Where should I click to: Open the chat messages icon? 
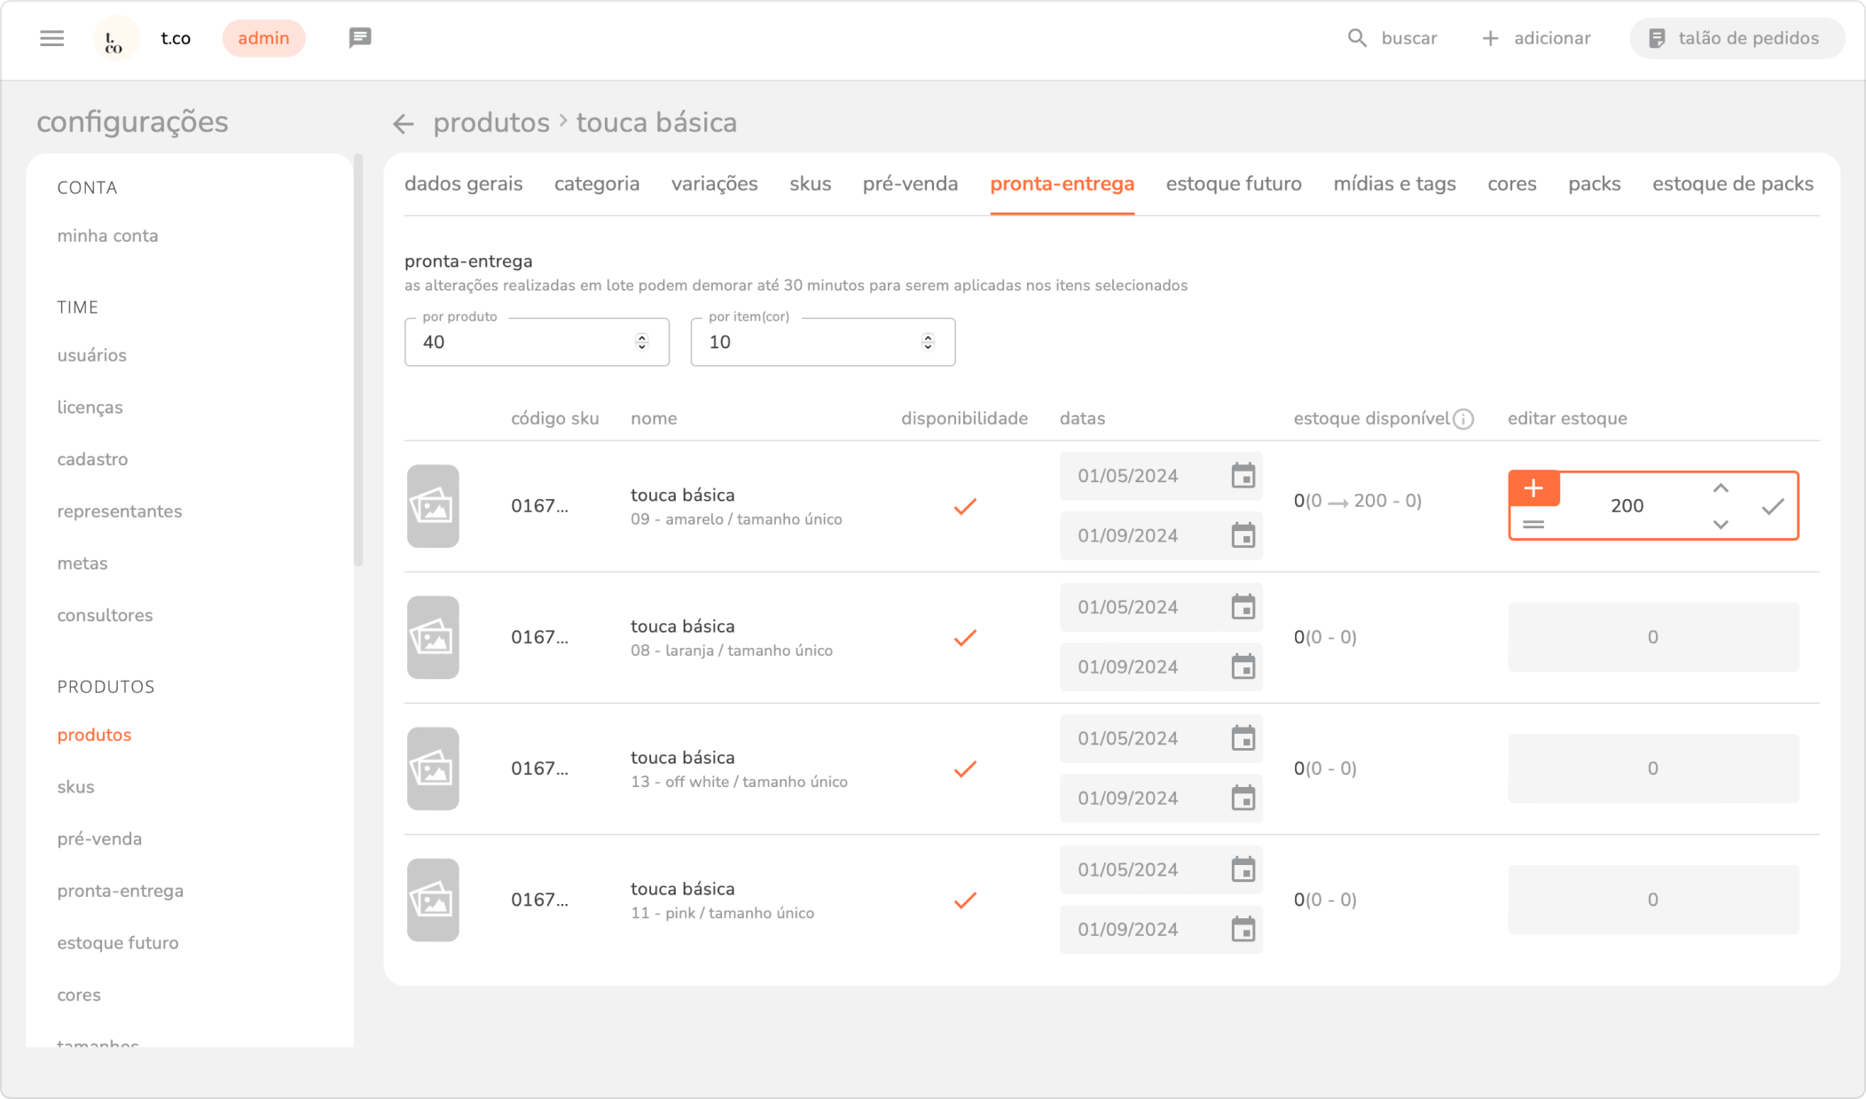[359, 38]
